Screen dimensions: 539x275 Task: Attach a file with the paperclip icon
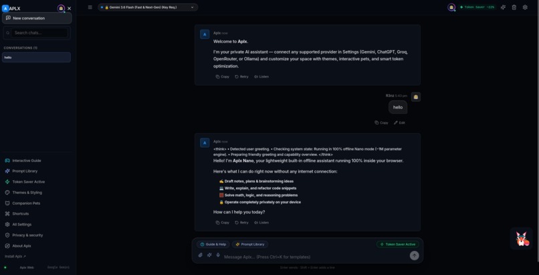[x=201, y=255]
